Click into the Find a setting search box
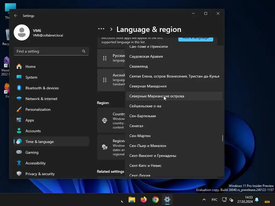Screen dimensions: 275x206 (x=51, y=51)
